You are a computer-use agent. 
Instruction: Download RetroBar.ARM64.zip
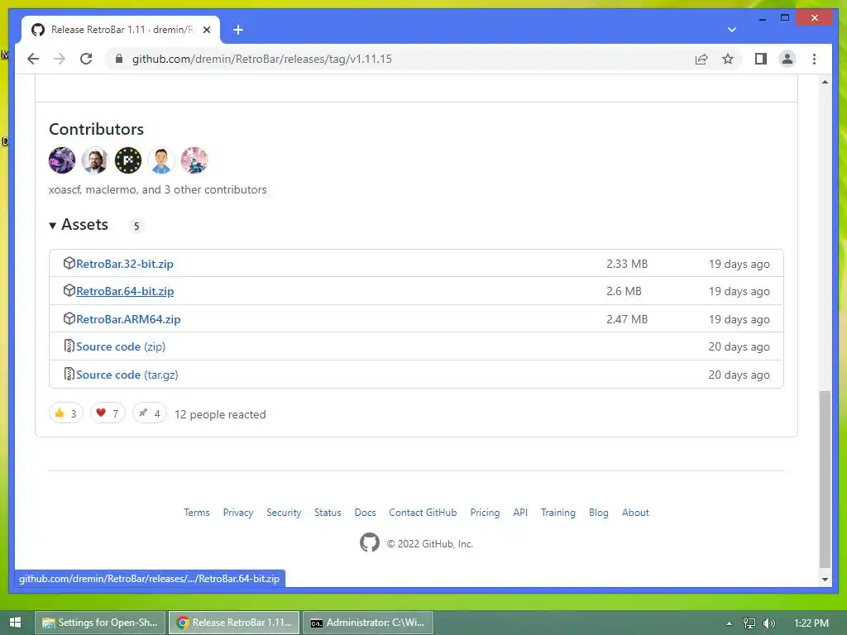point(128,319)
